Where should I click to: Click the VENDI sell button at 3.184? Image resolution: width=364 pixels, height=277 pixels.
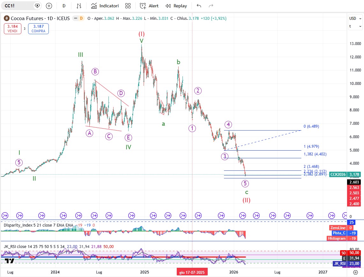12,29
